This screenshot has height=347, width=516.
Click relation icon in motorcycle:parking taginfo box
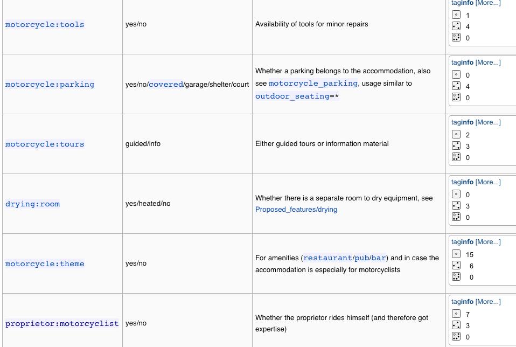tap(456, 98)
